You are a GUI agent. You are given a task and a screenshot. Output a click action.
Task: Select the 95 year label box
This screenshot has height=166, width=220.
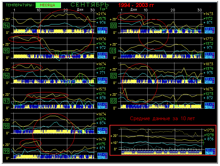6,51
